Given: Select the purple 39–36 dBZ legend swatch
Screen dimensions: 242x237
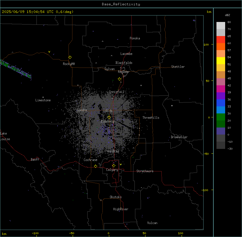Looking at the screenshot, I should [221, 96].
